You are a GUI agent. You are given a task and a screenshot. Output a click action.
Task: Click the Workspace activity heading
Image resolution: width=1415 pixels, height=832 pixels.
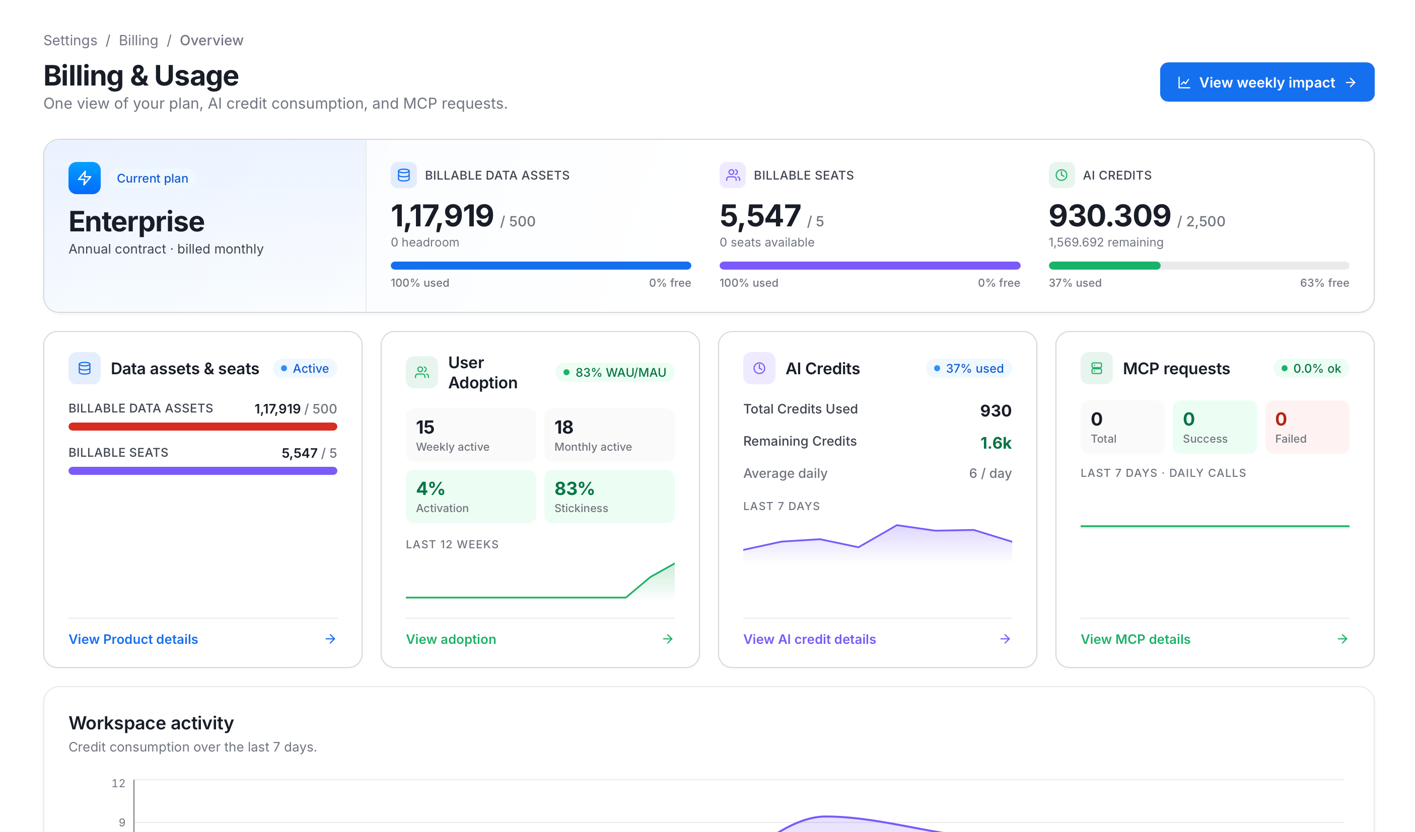pyautogui.click(x=151, y=723)
